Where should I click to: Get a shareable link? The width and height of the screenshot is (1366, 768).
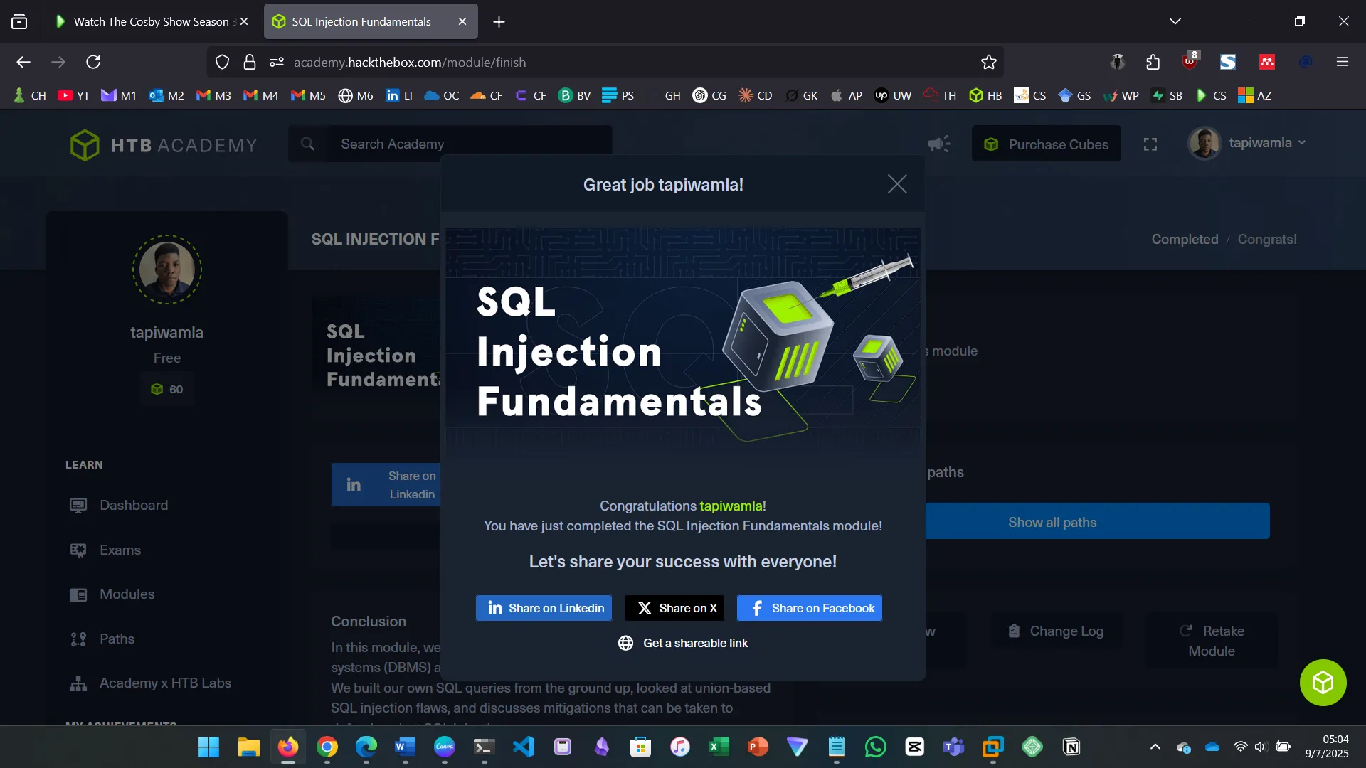[683, 643]
